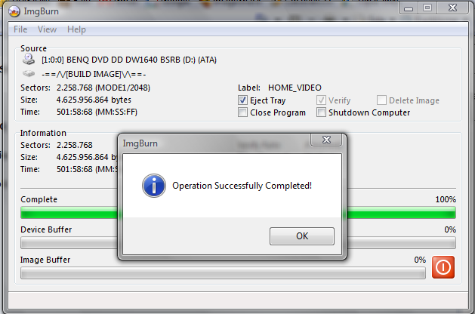Minimize the ImgBurn main window
Image resolution: width=475 pixels, height=314 pixels.
(409, 8)
